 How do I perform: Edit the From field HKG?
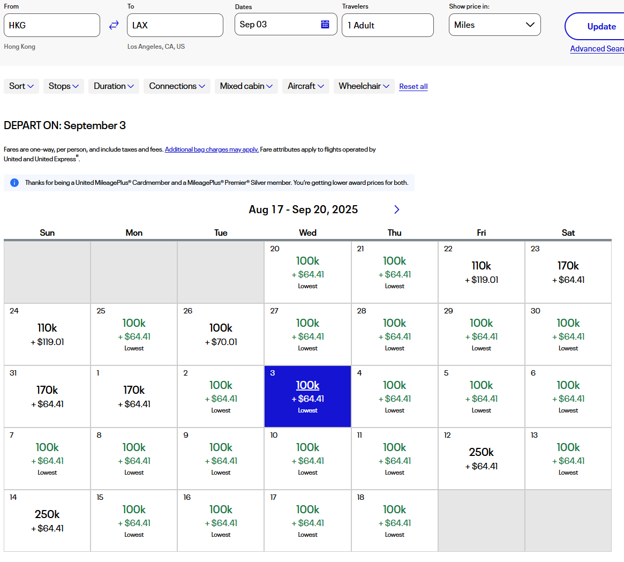click(52, 25)
